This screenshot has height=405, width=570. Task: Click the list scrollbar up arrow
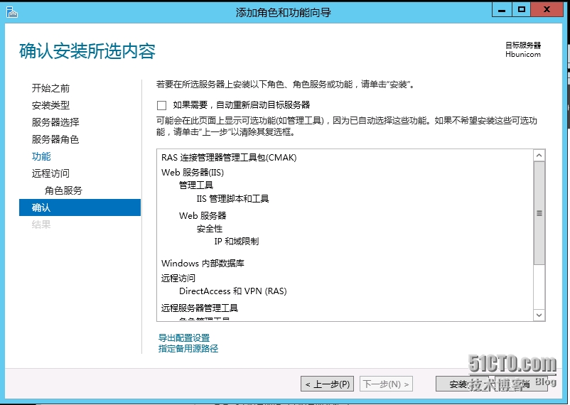click(539, 156)
